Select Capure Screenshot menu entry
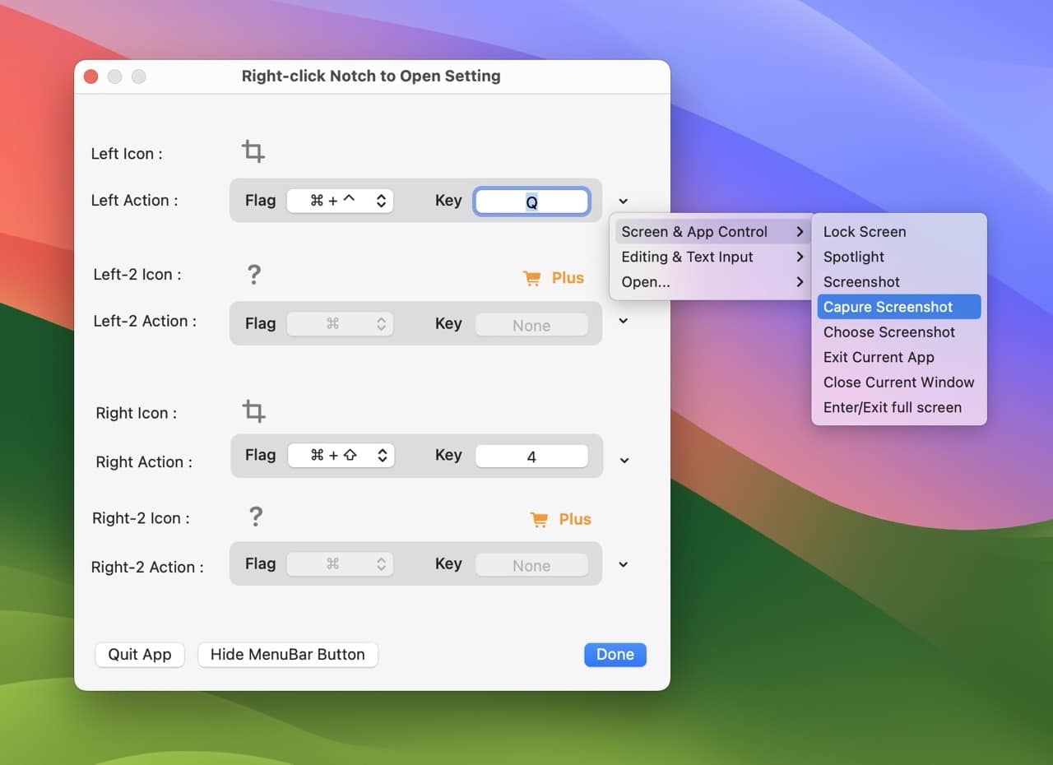1053x765 pixels. 898,307
